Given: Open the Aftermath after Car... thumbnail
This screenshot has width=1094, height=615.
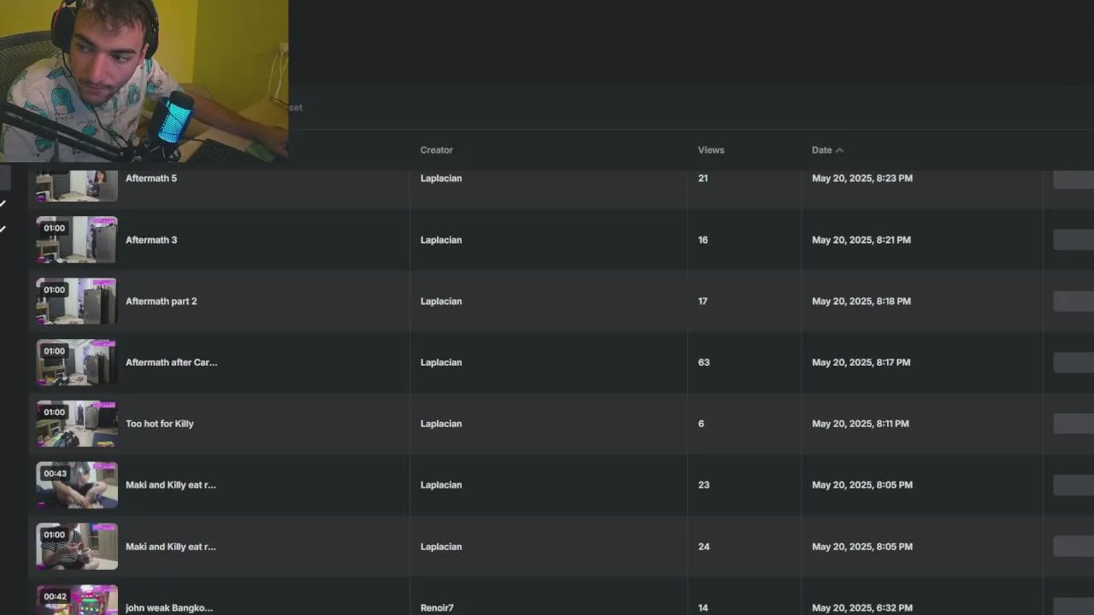Looking at the screenshot, I should click(x=77, y=363).
